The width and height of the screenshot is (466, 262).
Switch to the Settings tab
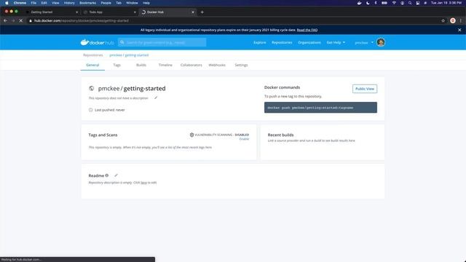click(241, 65)
